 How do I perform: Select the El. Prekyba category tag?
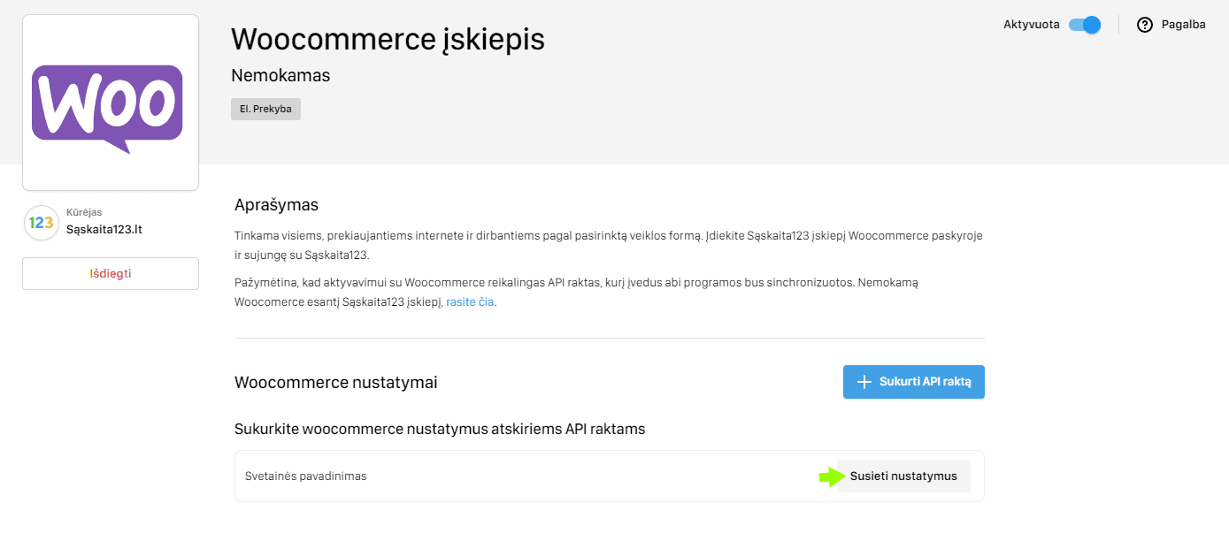tap(265, 108)
